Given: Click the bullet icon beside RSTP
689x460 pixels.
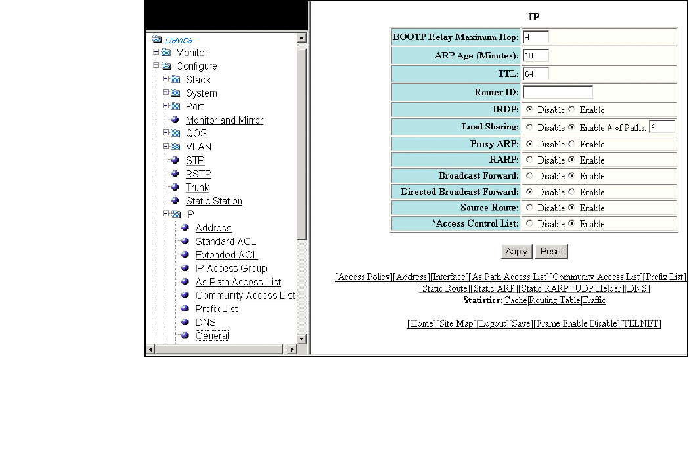Looking at the screenshot, I should (x=175, y=173).
